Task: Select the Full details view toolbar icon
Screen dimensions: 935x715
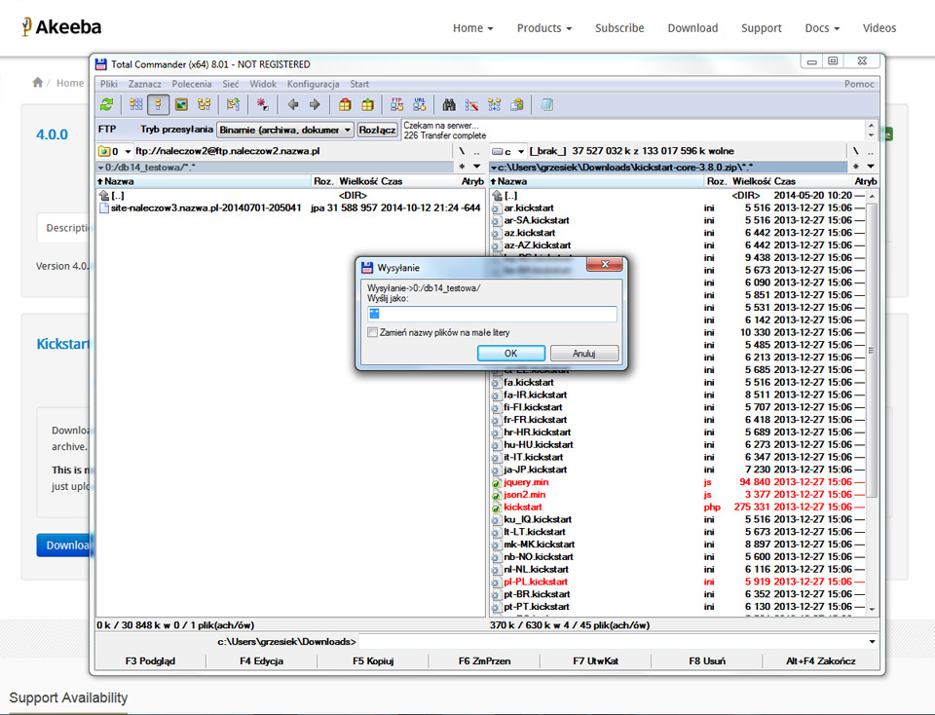Action: coord(158,105)
